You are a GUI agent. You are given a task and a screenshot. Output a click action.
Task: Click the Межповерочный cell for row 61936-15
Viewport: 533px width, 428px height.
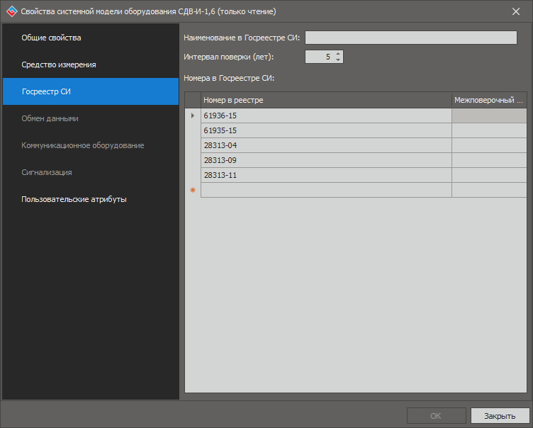489,116
